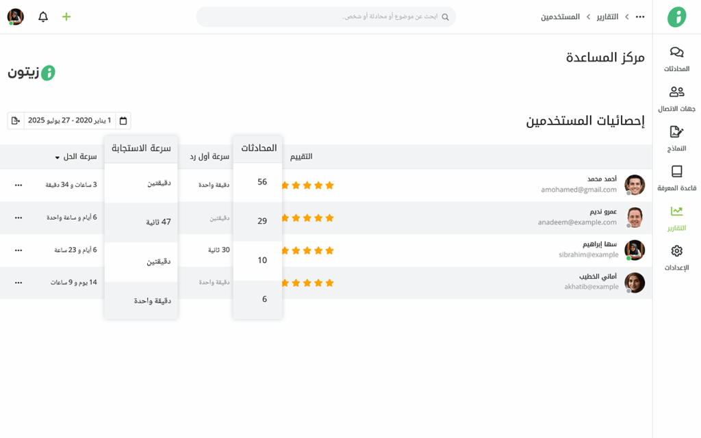Open notifications bell icon
Image resolution: width=701 pixels, height=438 pixels.
43,17
